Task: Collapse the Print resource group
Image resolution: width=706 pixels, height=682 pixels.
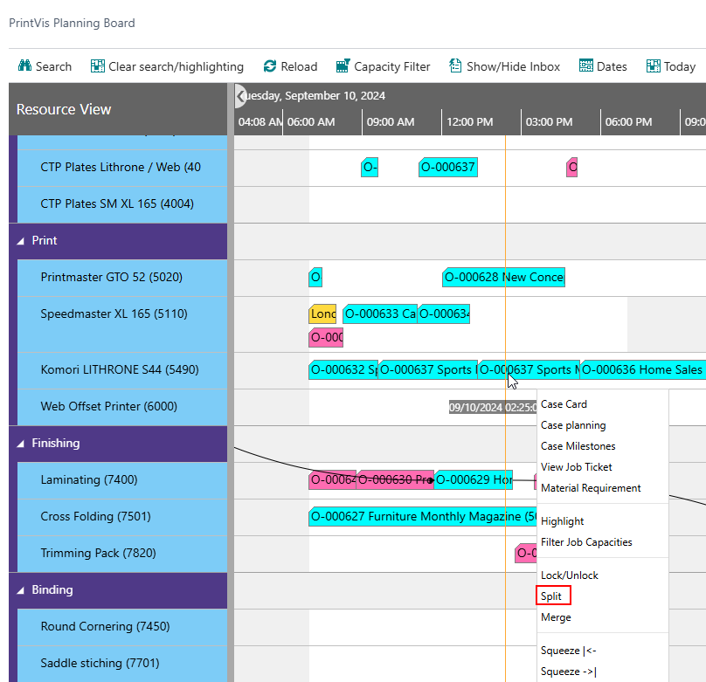Action: click(x=21, y=241)
